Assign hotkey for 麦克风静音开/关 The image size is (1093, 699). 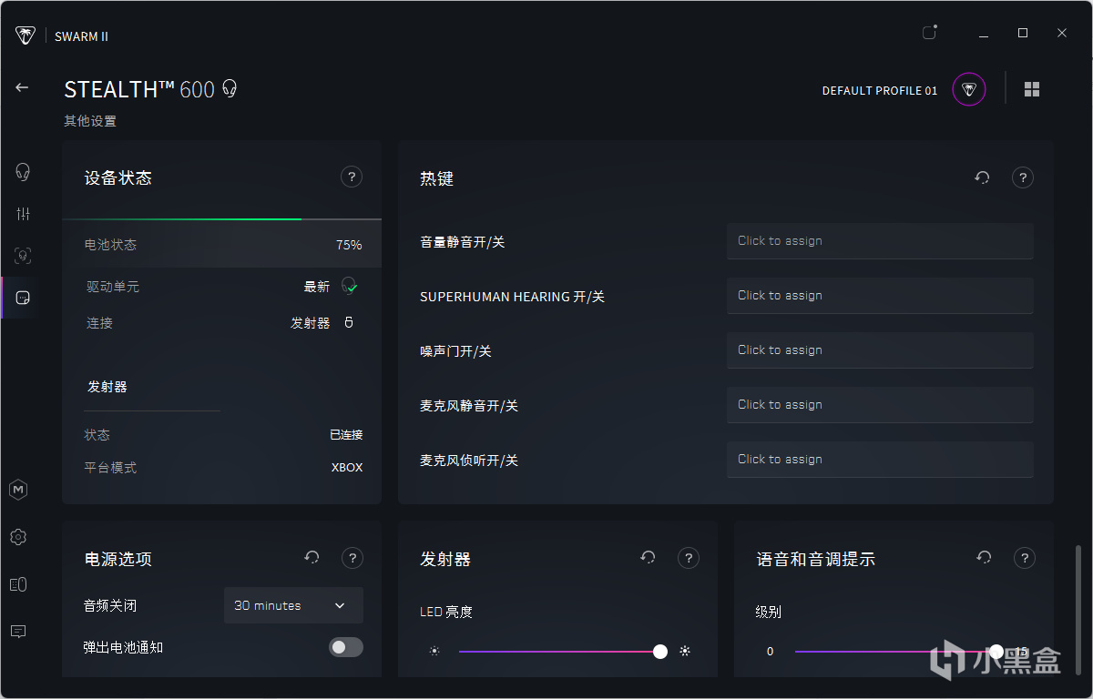pos(880,405)
